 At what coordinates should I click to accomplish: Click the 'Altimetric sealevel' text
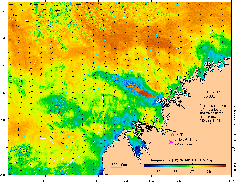pyautogui.click(x=213, y=106)
